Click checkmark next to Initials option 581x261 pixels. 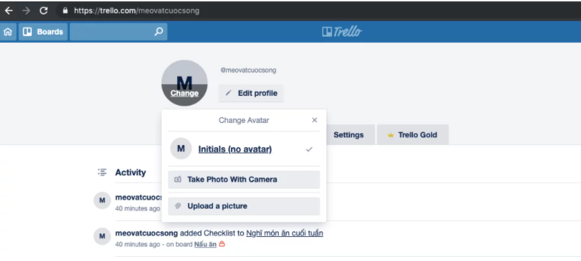pos(309,149)
